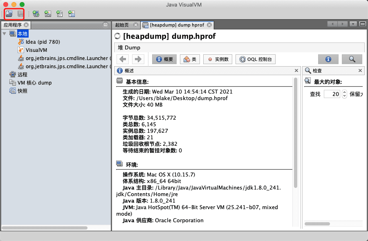Switch to the 类 view
Screen dimensions: 368x241
[190, 59]
